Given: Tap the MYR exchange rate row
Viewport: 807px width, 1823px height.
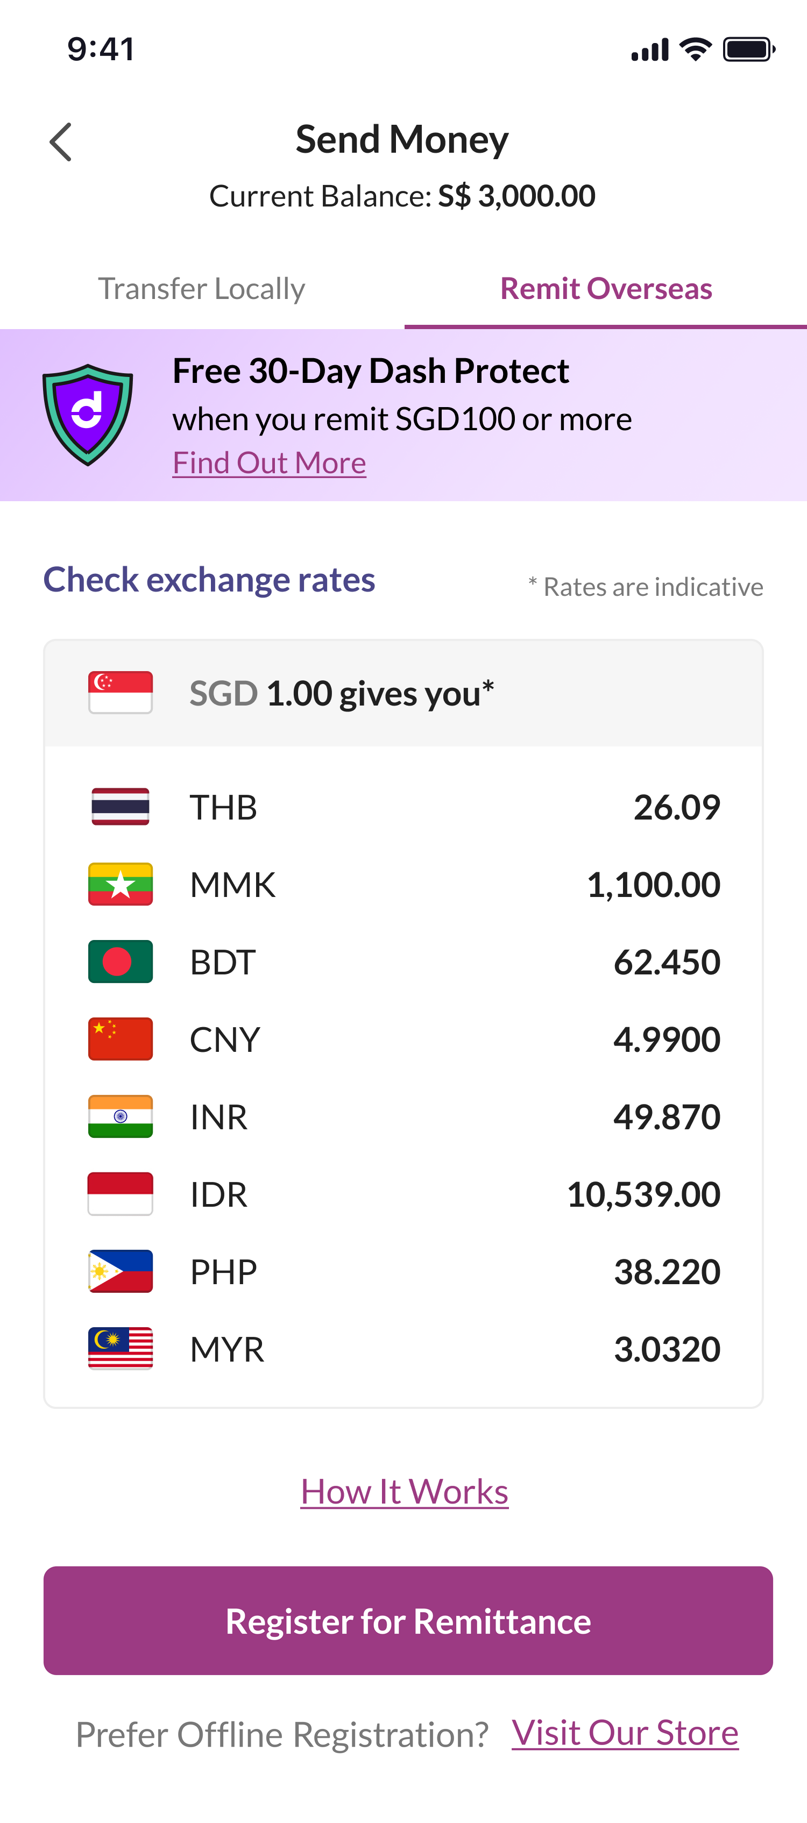Looking at the screenshot, I should (403, 1349).
